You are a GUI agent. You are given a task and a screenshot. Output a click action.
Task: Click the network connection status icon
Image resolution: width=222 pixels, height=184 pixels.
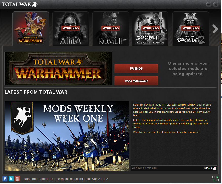pos(215,179)
